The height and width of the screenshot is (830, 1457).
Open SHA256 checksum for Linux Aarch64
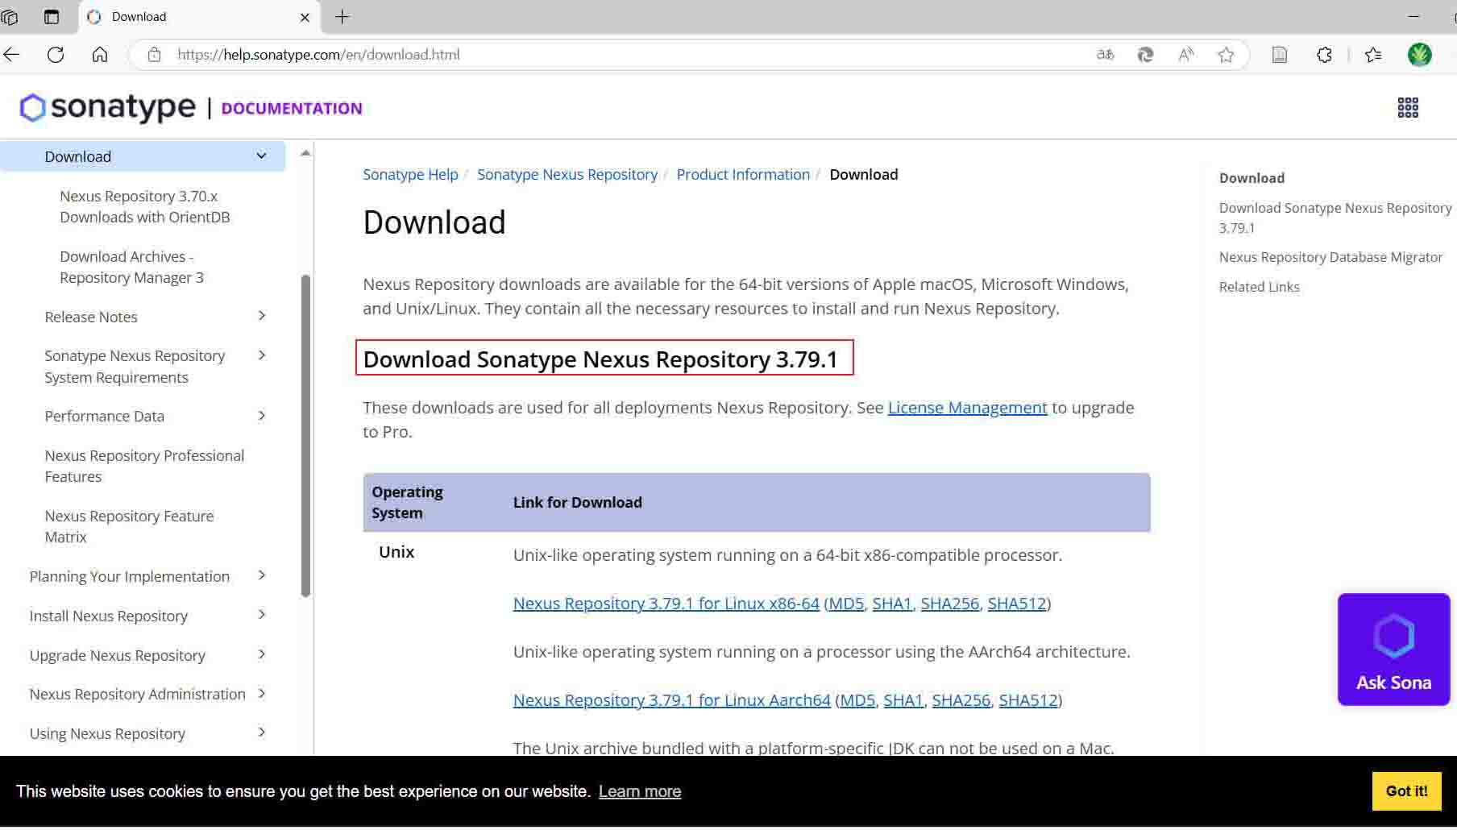coord(961,700)
